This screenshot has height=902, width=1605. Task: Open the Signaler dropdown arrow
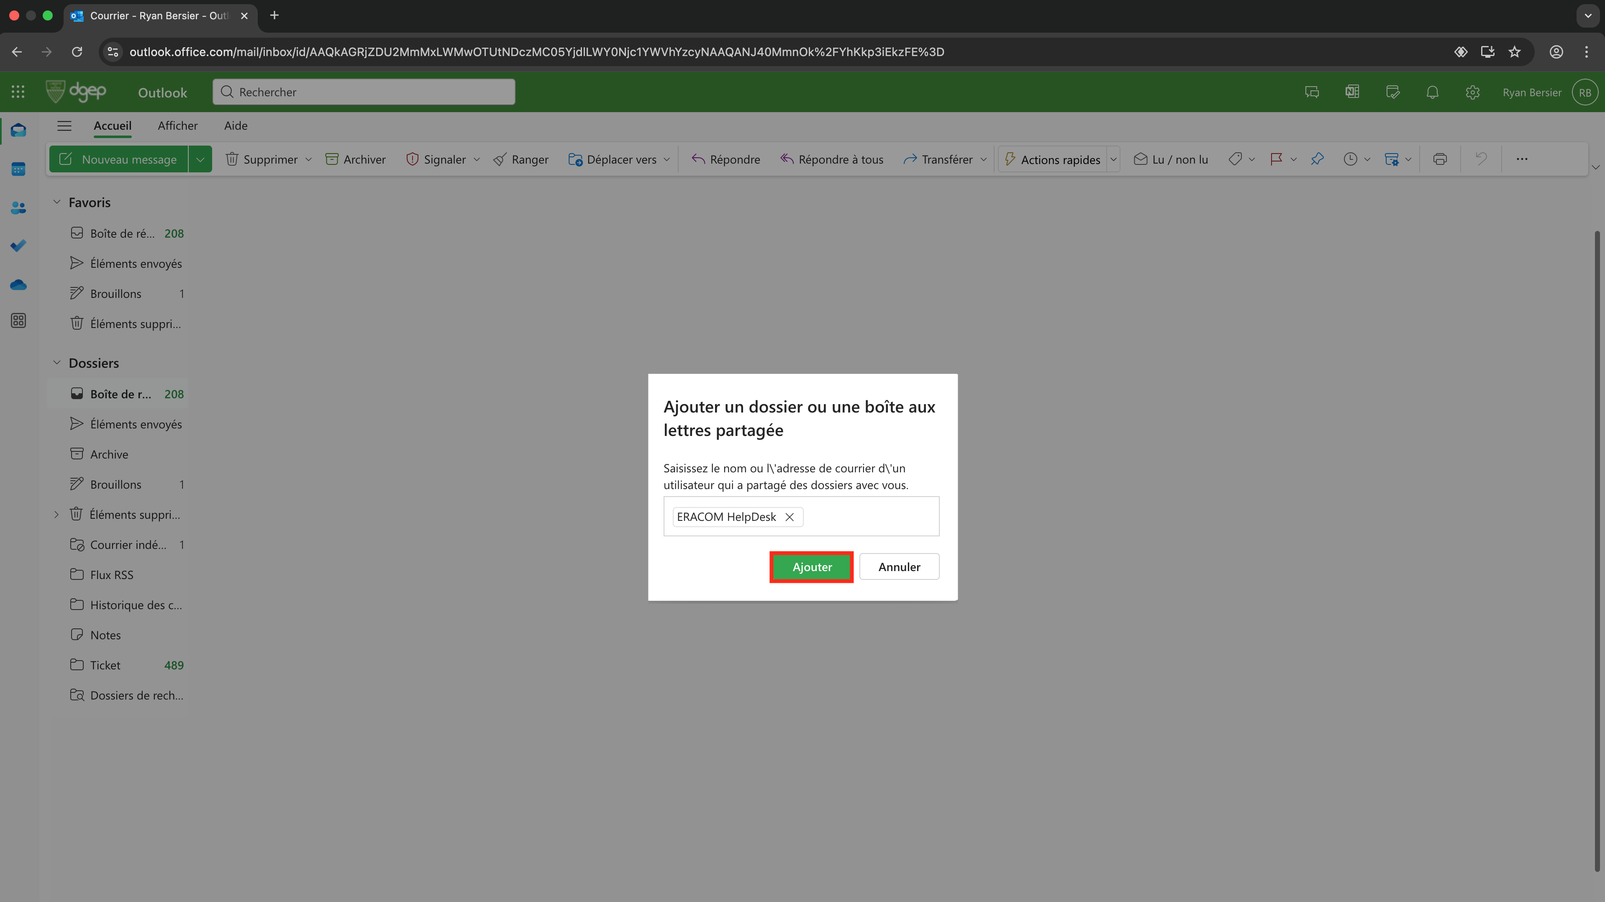coord(477,159)
